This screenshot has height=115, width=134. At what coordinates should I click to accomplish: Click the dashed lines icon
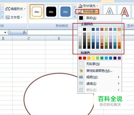coord(81,83)
